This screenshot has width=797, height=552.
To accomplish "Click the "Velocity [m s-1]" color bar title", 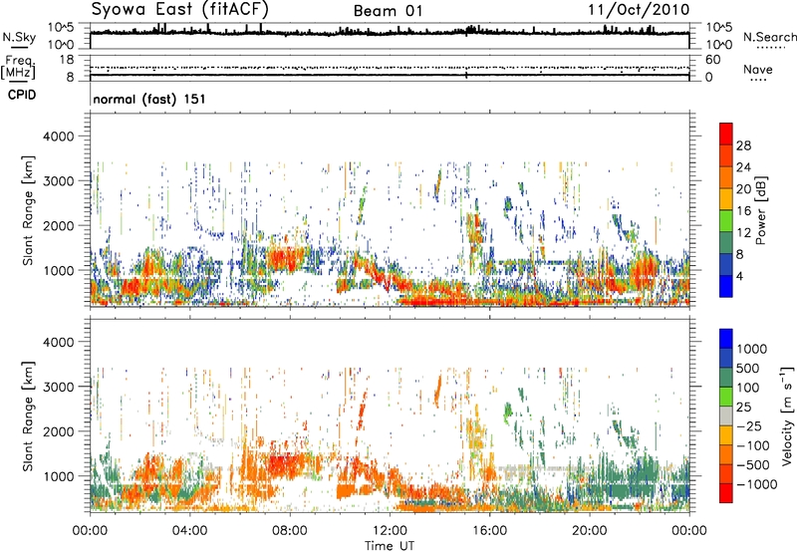I will click(787, 415).
